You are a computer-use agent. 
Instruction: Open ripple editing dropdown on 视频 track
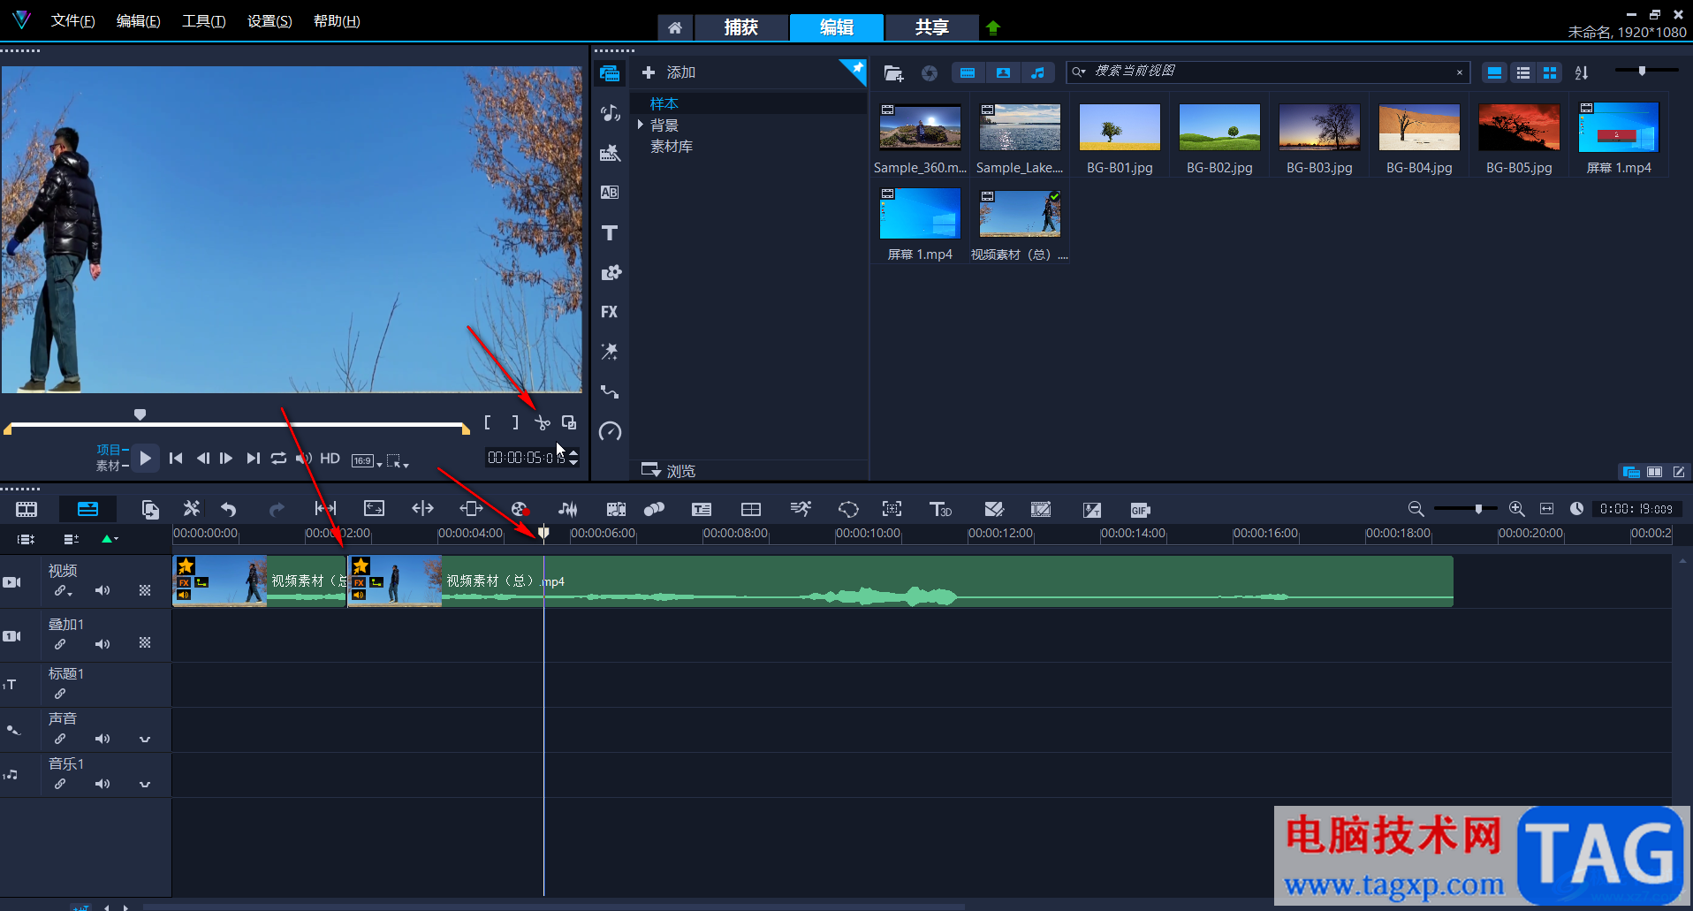coord(62,590)
